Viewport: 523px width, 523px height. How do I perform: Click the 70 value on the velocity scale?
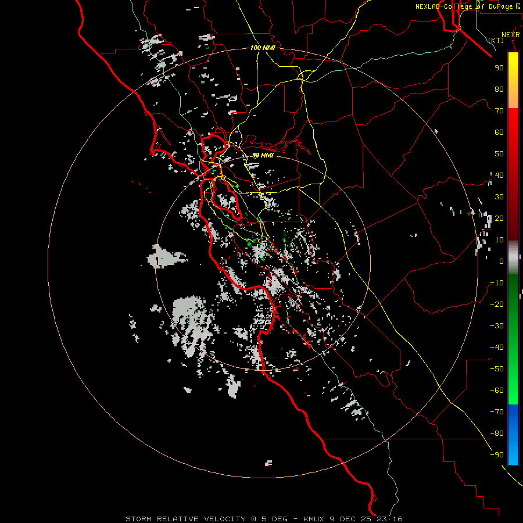tap(499, 111)
